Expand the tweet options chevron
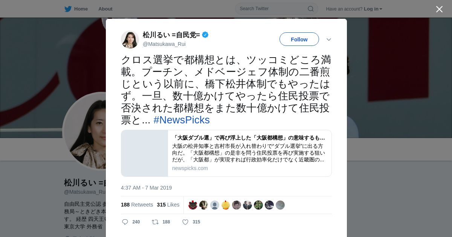Screen dimensions: 452x237 [x=328, y=39]
